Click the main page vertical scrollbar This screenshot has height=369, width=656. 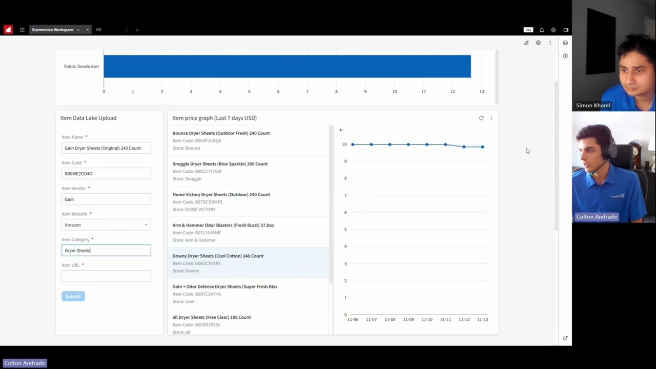556,156
